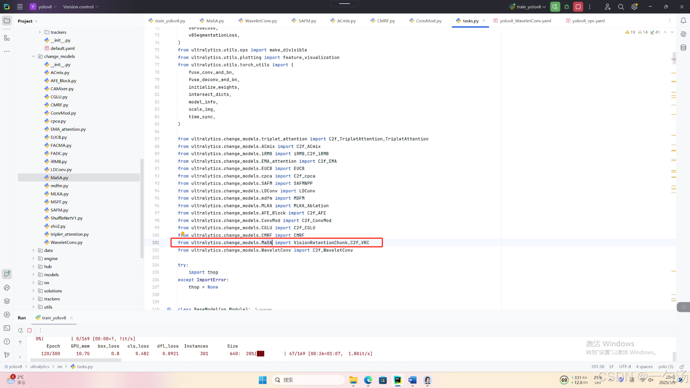690x388 pixels.
Task: Toggle the main hamburger menu
Action: point(20,7)
